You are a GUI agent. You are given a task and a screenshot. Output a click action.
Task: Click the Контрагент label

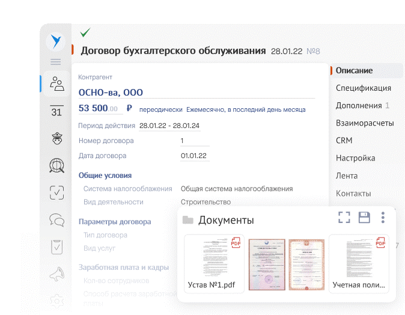(96, 78)
